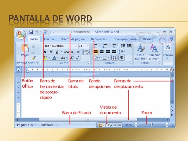The image size is (188, 141).
Task: Open the Insertar tab
Action: (49, 39)
